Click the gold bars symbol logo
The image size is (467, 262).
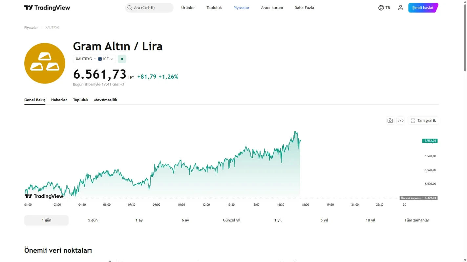click(45, 63)
